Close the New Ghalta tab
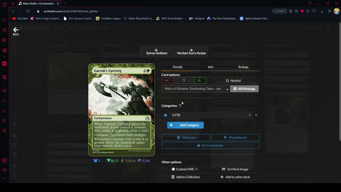The width and height of the screenshot is (341, 192). point(58,3)
